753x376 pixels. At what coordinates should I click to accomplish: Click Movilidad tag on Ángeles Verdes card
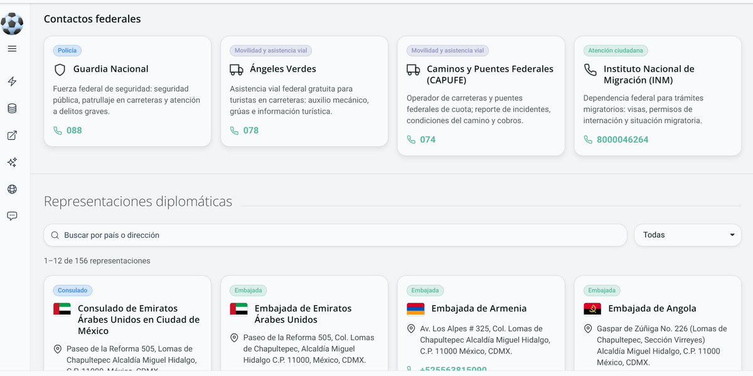pyautogui.click(x=272, y=51)
